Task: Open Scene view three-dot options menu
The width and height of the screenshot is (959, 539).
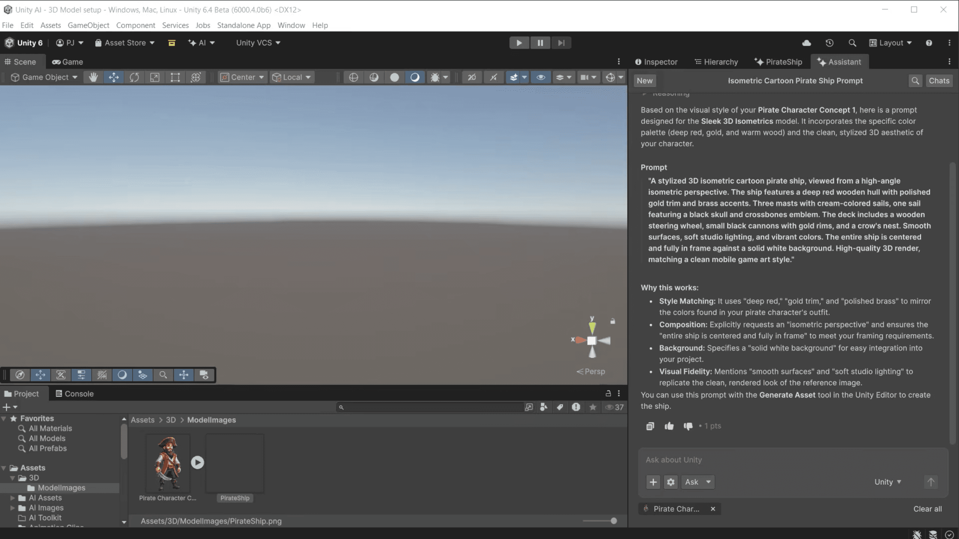Action: coord(619,61)
